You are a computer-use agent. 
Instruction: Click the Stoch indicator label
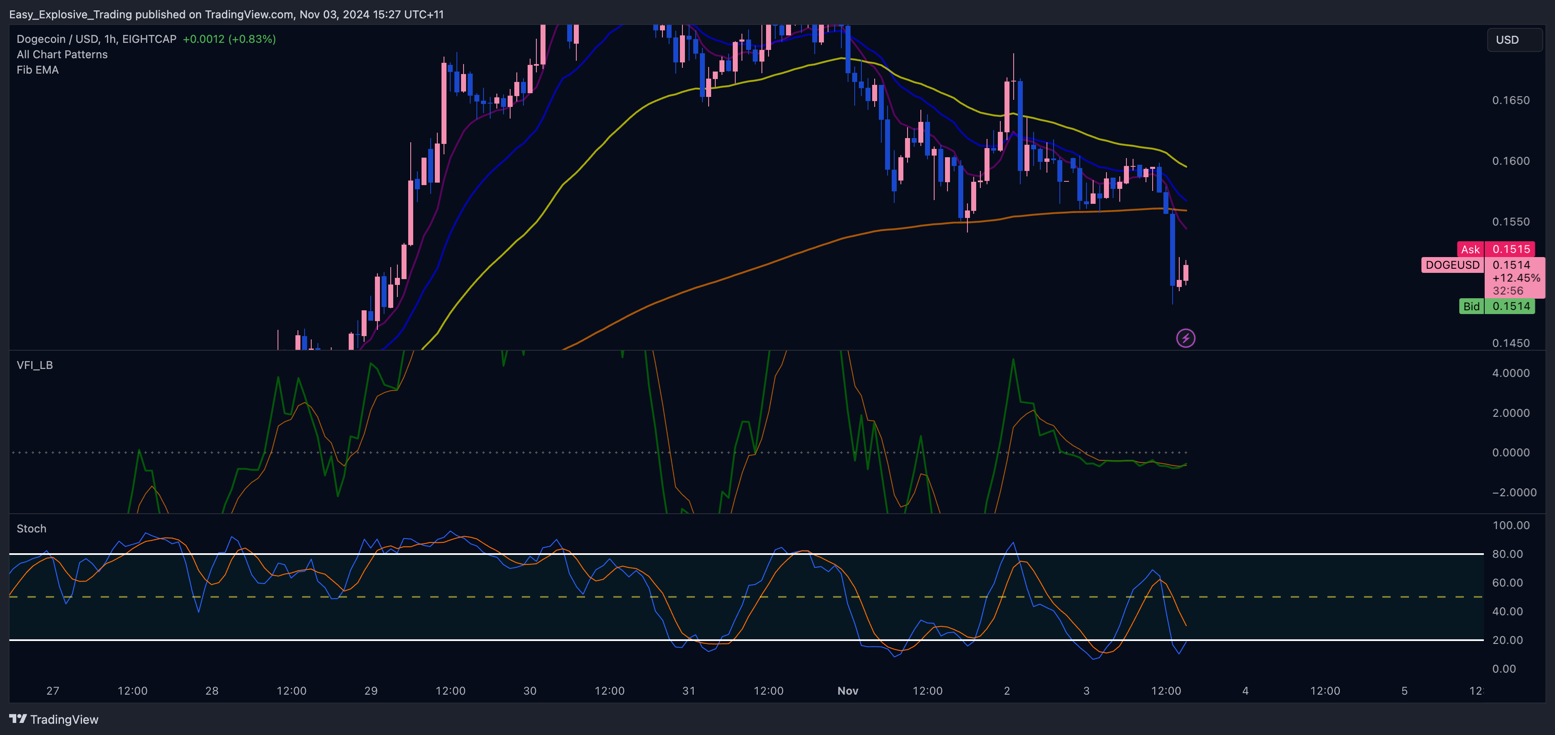click(31, 529)
